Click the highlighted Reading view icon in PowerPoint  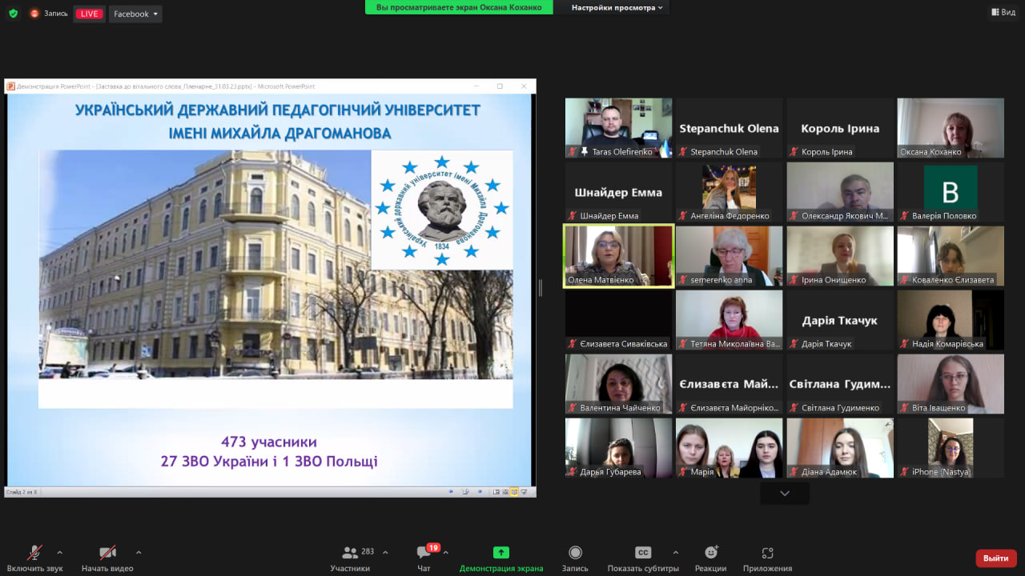click(515, 492)
